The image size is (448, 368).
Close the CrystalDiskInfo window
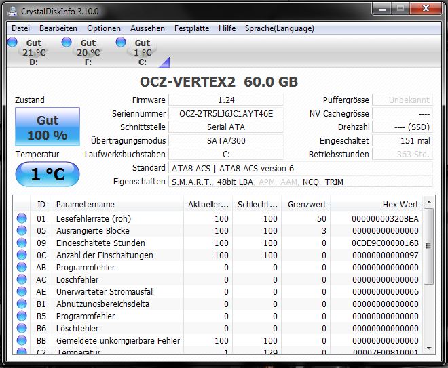coord(426,9)
